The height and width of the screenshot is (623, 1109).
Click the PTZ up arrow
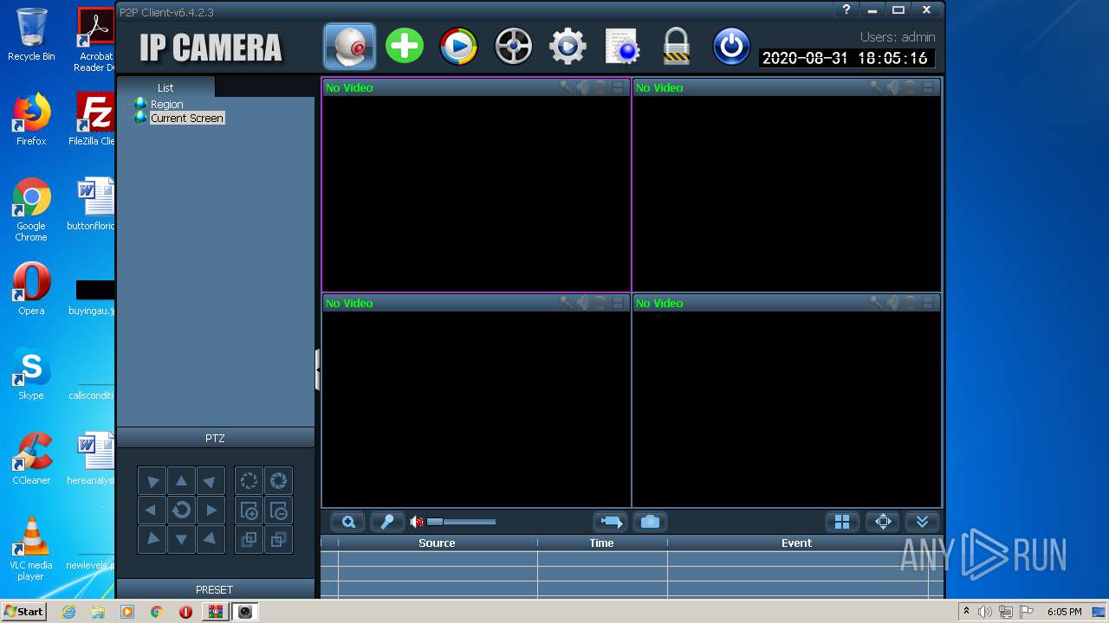coord(181,481)
